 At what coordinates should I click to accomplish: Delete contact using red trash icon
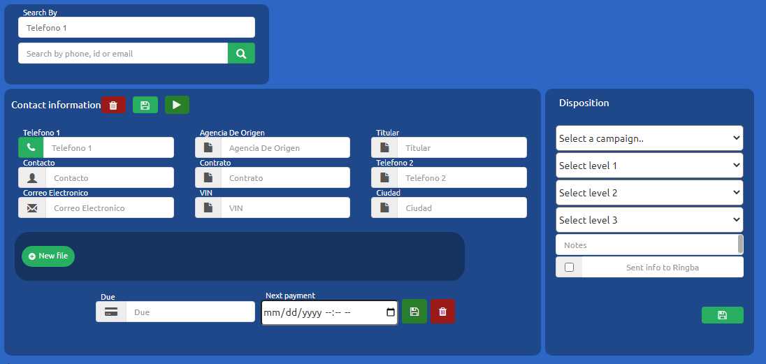113,105
